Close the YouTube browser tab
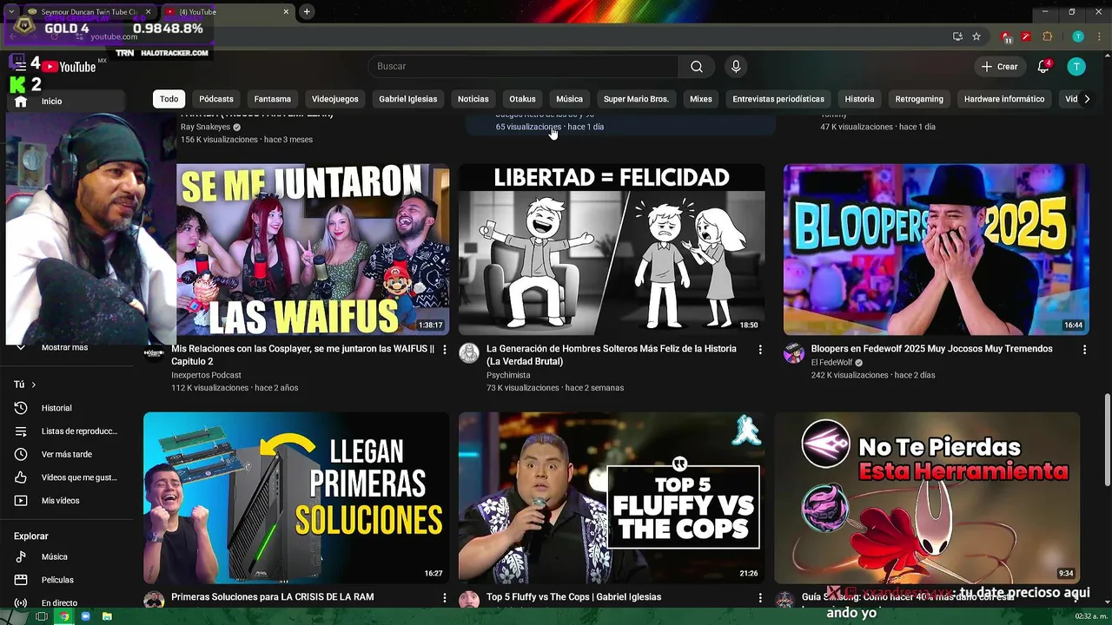 286,12
